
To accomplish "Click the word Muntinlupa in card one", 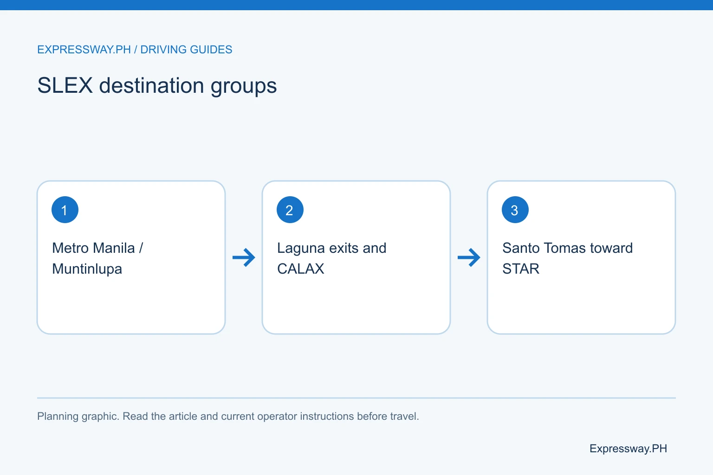I will coord(87,270).
